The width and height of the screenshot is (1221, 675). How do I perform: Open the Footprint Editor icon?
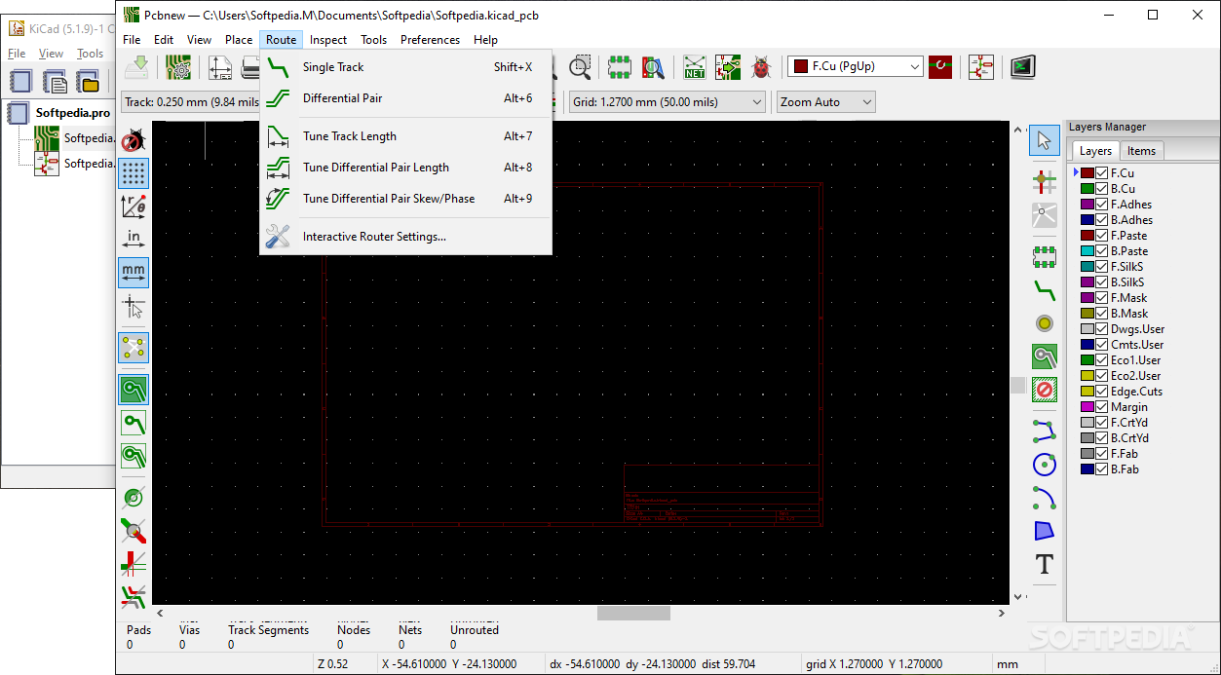point(620,67)
